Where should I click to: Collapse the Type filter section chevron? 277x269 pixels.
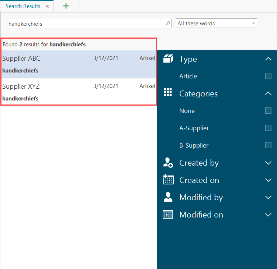[268, 59]
